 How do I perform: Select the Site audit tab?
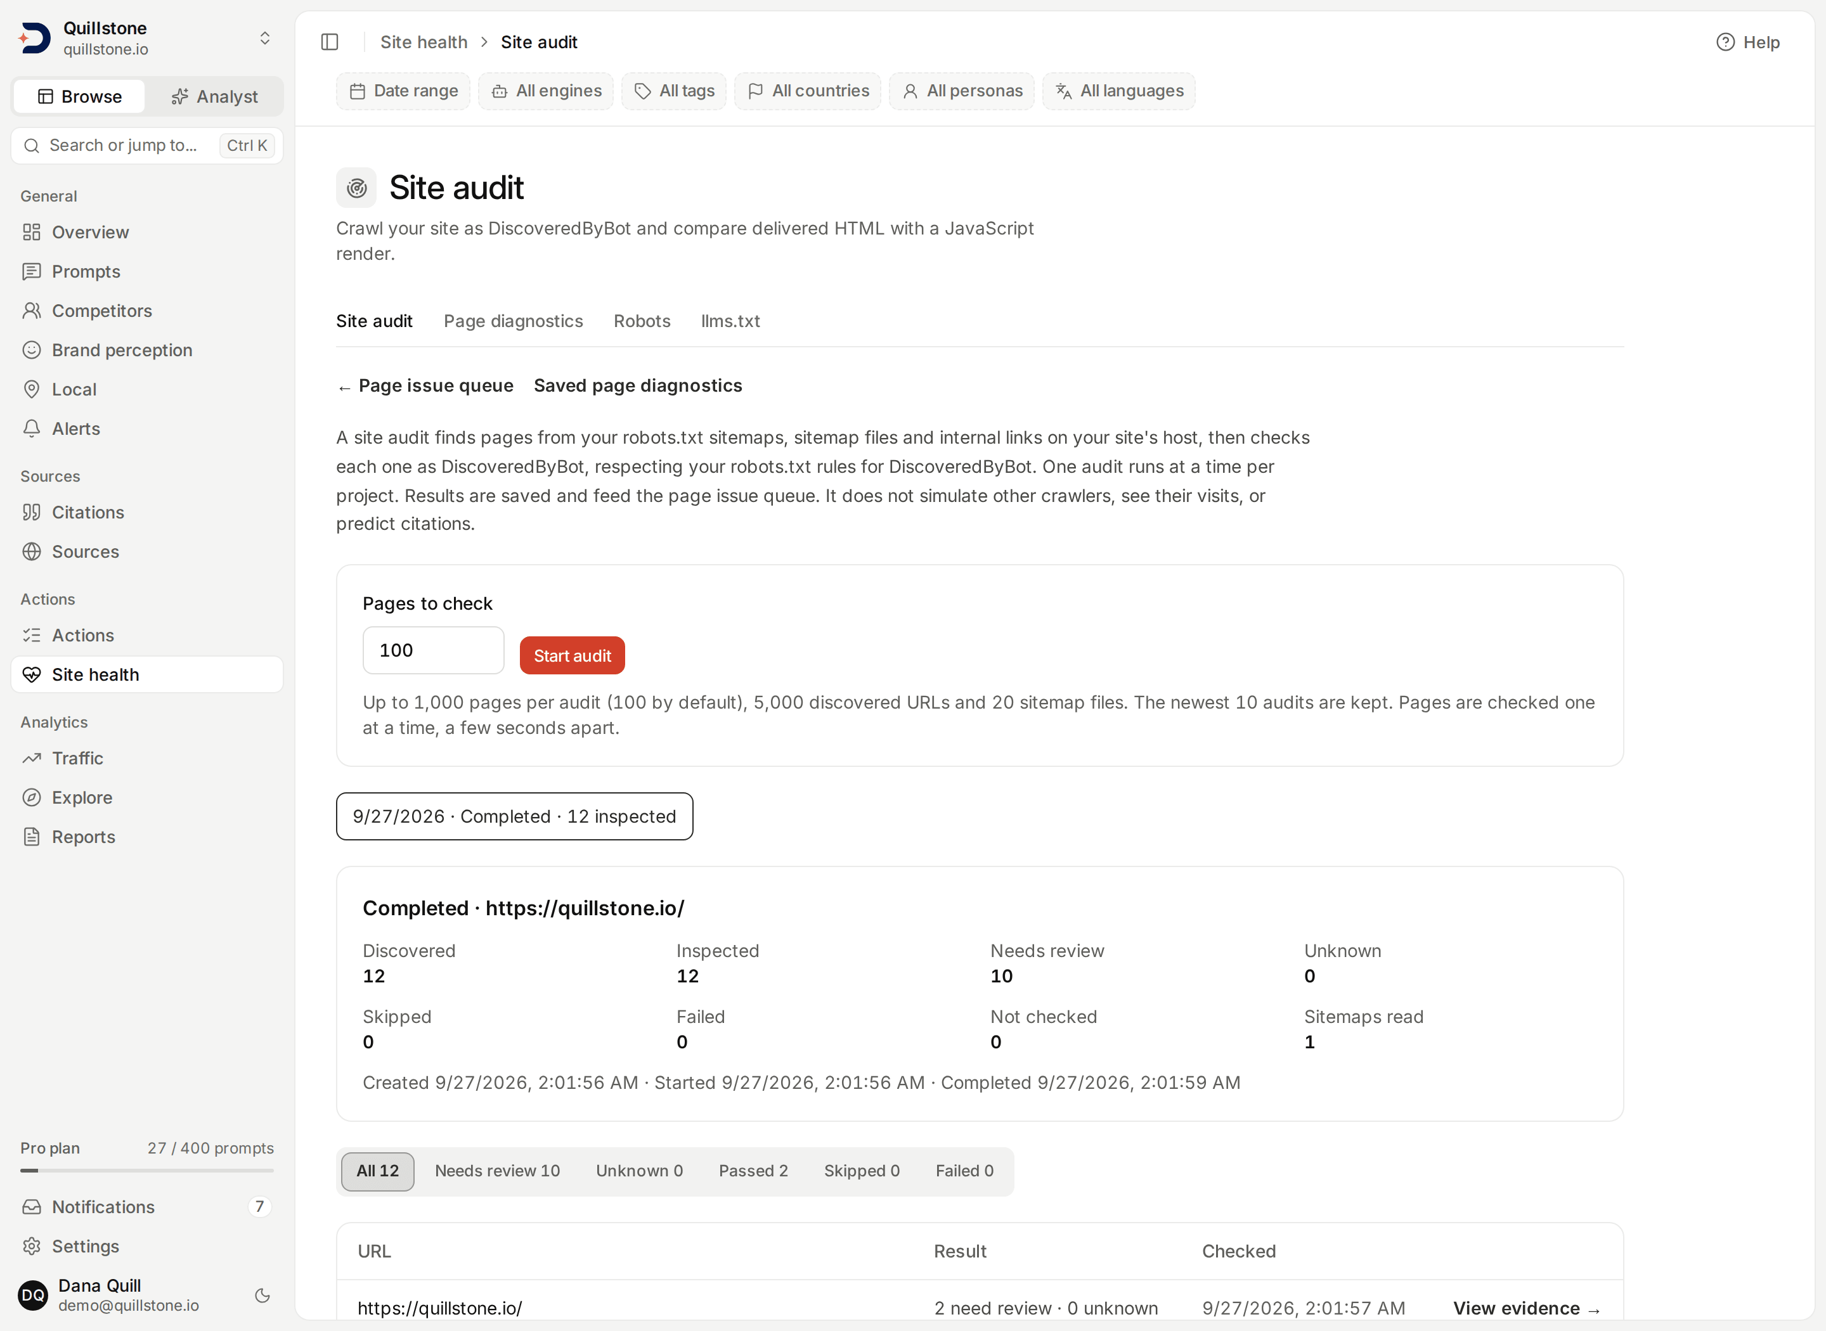(374, 321)
